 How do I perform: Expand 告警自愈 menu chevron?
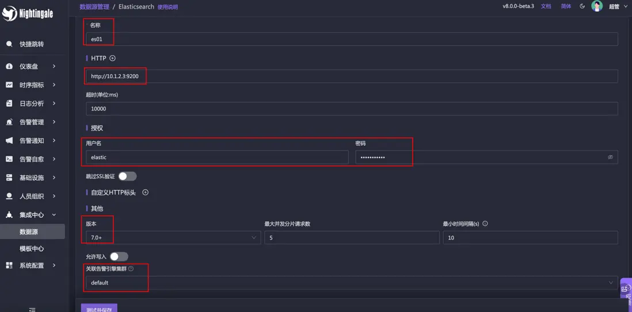(x=54, y=159)
